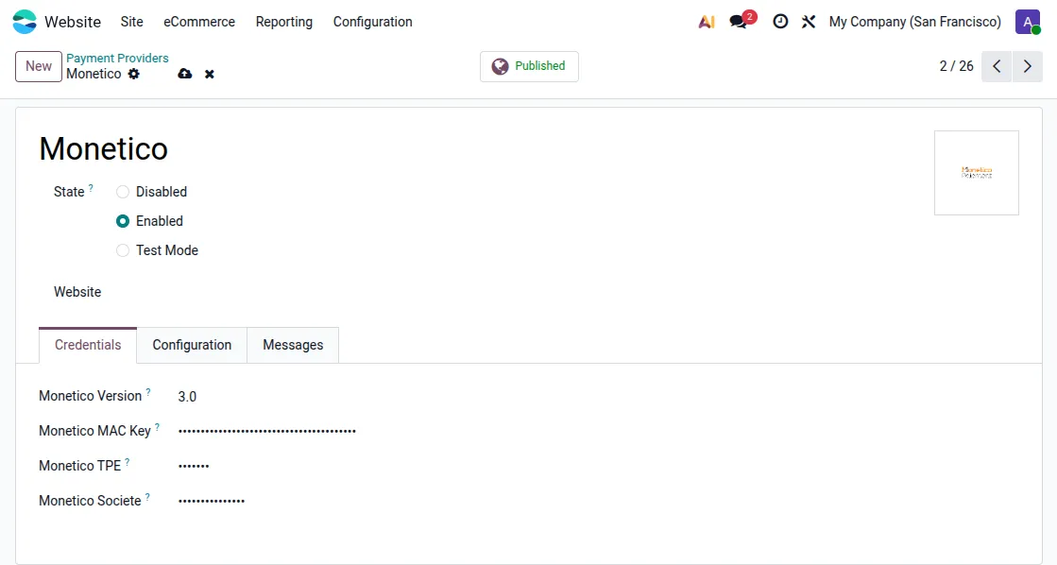Click the 2 / 26 pager counter
The width and height of the screenshot is (1057, 565).
click(956, 66)
